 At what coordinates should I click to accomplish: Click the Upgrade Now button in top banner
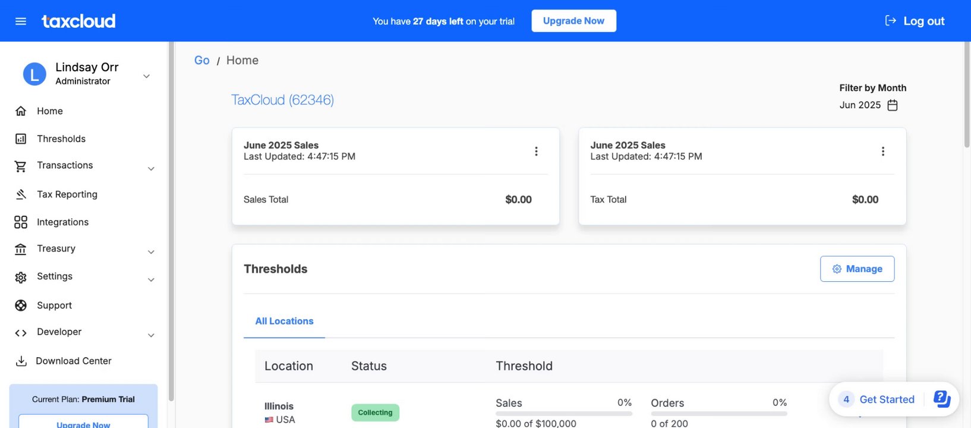(x=573, y=21)
